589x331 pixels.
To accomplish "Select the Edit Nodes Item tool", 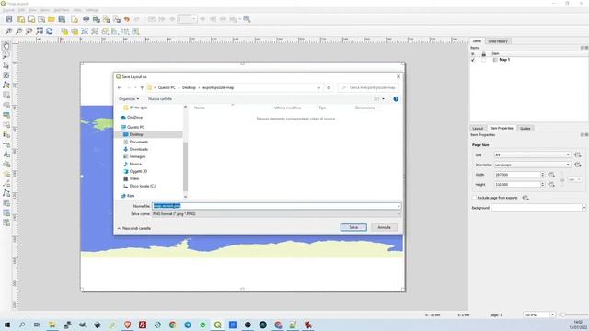I will [6, 86].
